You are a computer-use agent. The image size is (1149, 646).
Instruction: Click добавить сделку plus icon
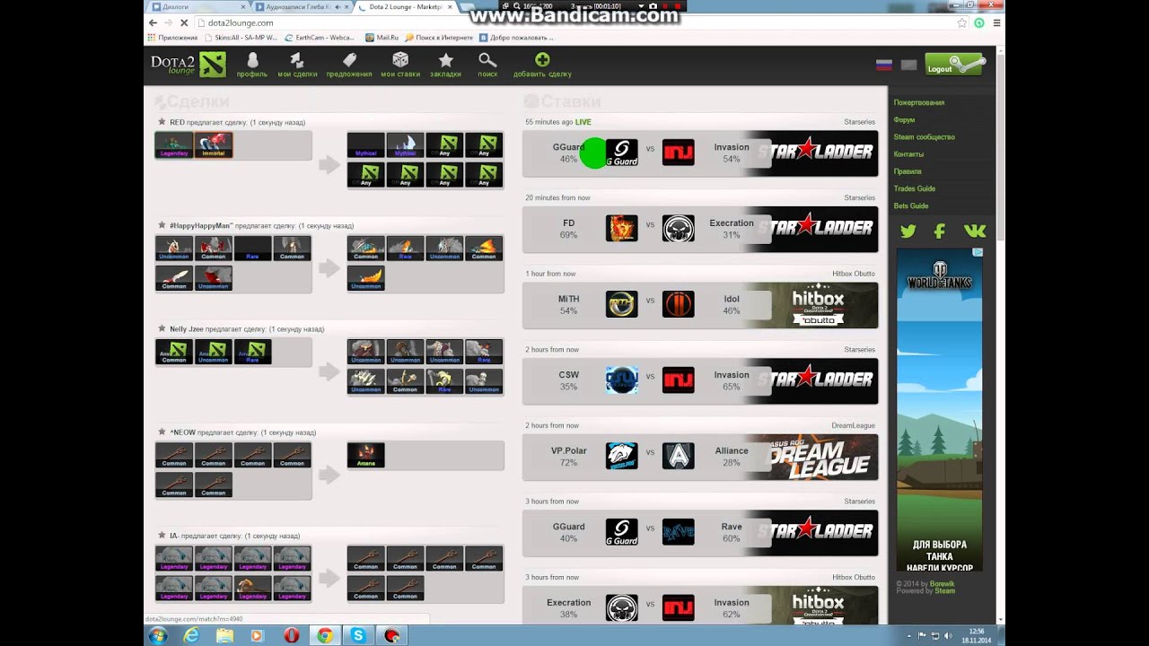(x=542, y=65)
